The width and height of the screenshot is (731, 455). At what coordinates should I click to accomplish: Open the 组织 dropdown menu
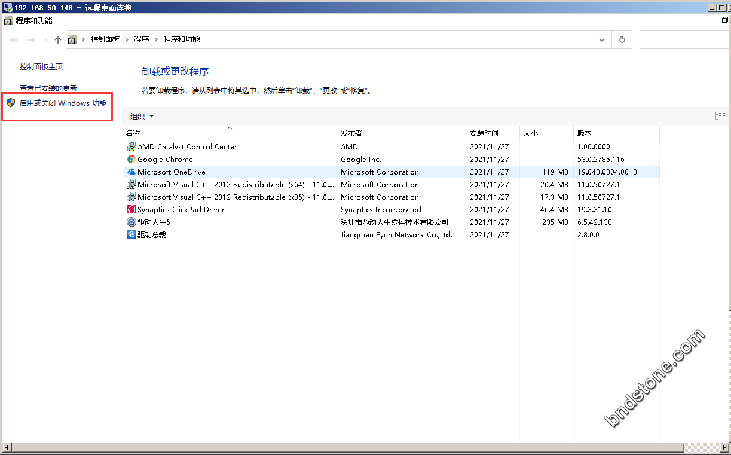[142, 116]
